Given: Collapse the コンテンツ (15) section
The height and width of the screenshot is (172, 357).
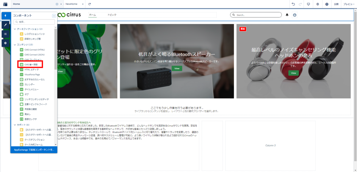Looking at the screenshot, I should point(23,45).
